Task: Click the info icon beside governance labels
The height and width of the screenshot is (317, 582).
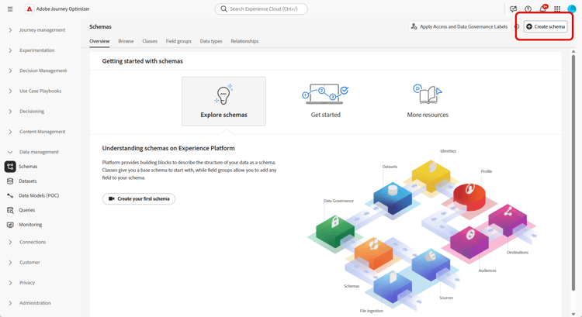Action: pos(517,26)
